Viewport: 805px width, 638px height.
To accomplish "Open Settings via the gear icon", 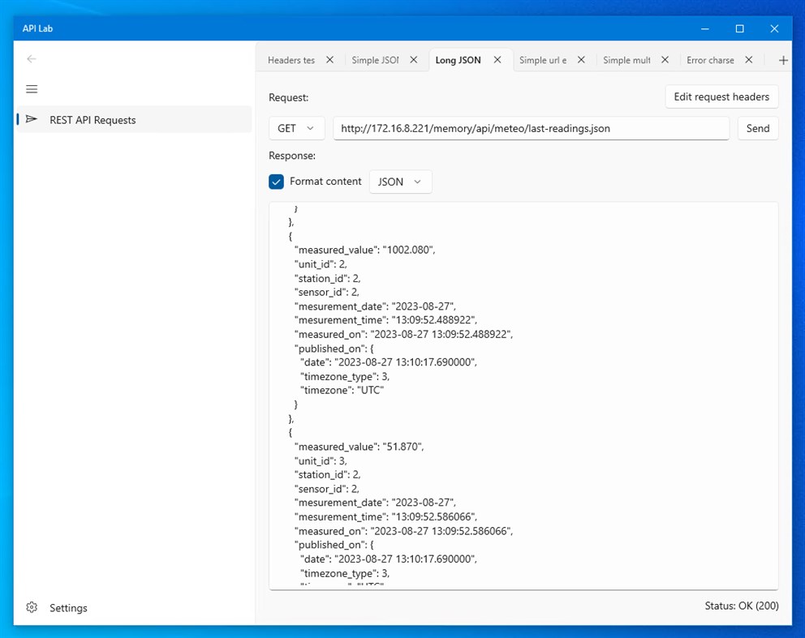I will 32,607.
